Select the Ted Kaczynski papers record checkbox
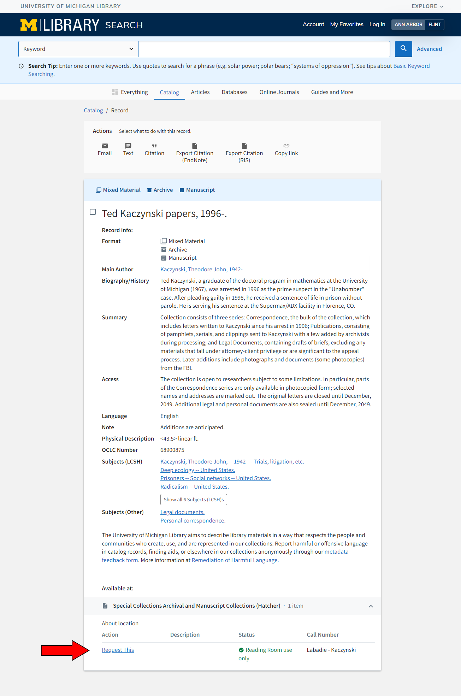The image size is (461, 696). point(93,212)
